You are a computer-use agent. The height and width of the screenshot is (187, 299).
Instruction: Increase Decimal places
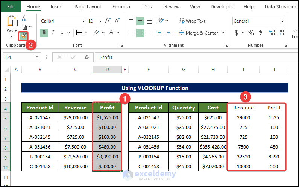(x=272, y=33)
